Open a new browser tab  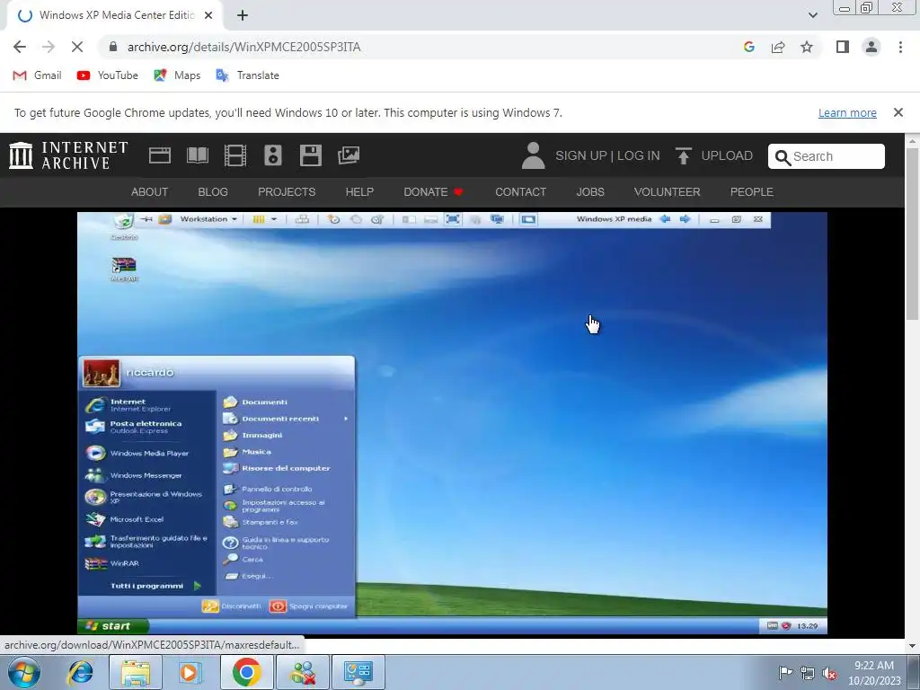click(x=243, y=15)
